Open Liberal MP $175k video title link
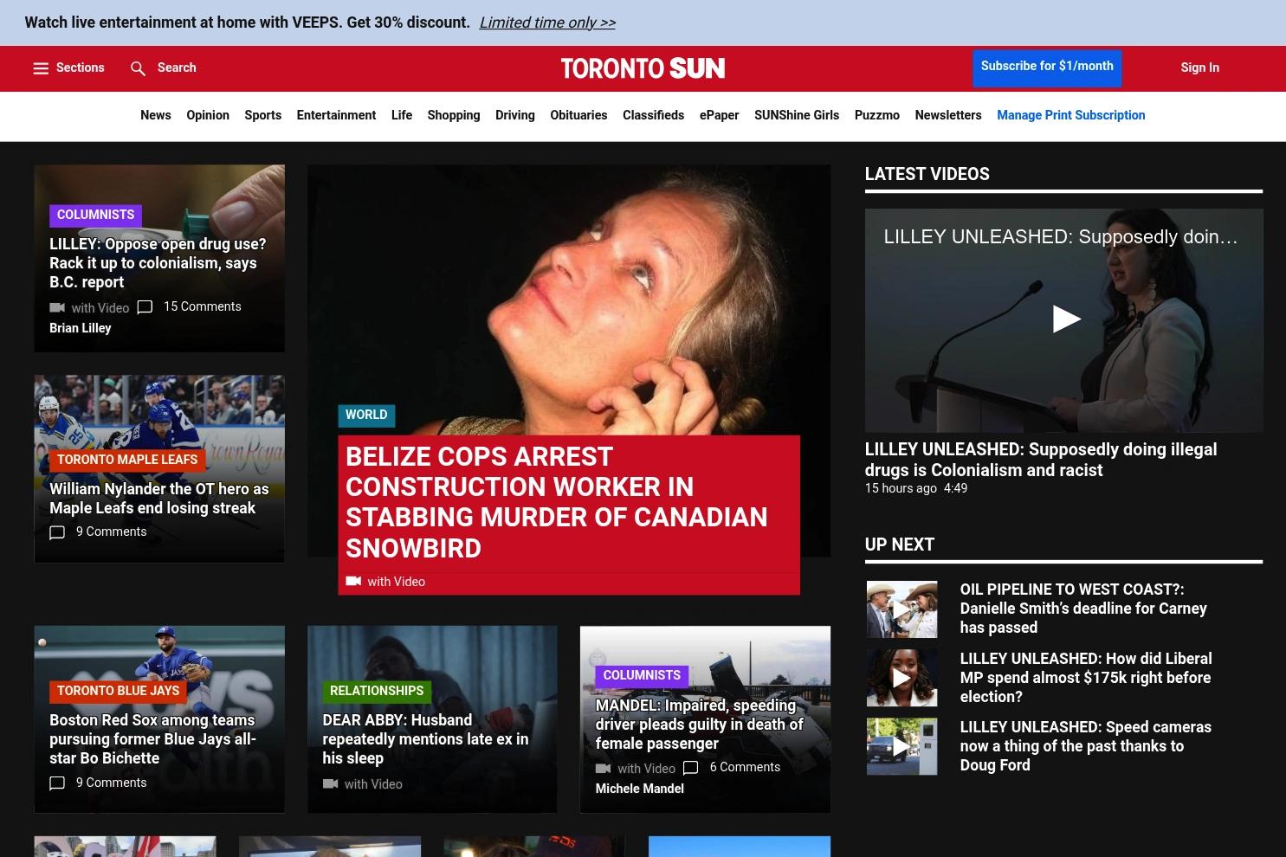The image size is (1286, 857). pos(1086,678)
